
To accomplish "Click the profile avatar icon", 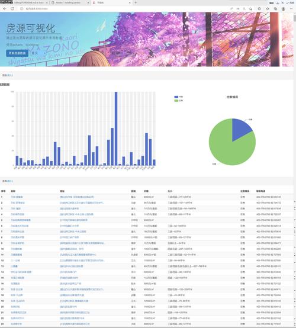I will [284, 8].
